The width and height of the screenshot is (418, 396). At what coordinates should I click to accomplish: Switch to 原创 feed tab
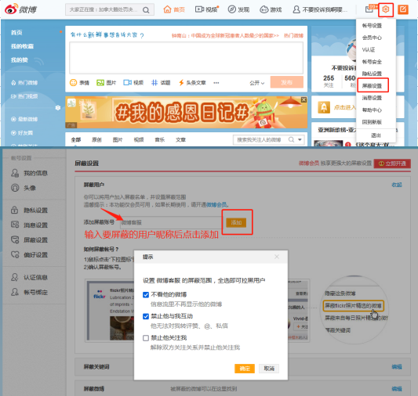coord(96,140)
